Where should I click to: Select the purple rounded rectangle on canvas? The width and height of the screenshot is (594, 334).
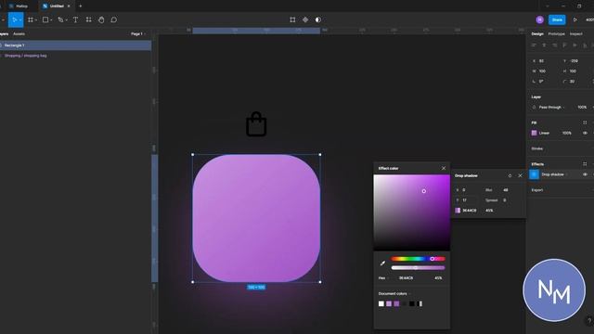pos(256,218)
